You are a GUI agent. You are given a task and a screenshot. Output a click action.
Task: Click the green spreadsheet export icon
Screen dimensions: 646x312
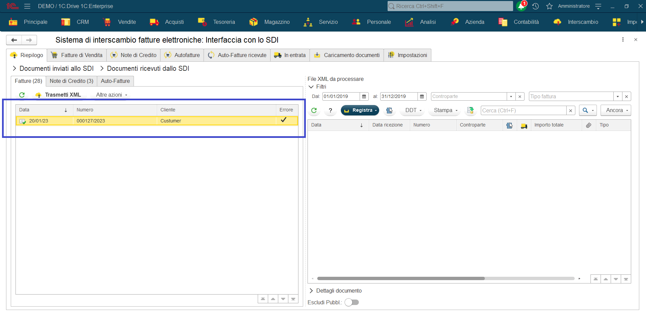tap(470, 110)
